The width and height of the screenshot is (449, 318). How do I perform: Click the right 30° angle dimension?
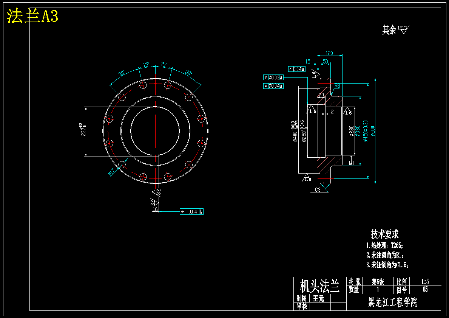pyautogui.click(x=189, y=73)
